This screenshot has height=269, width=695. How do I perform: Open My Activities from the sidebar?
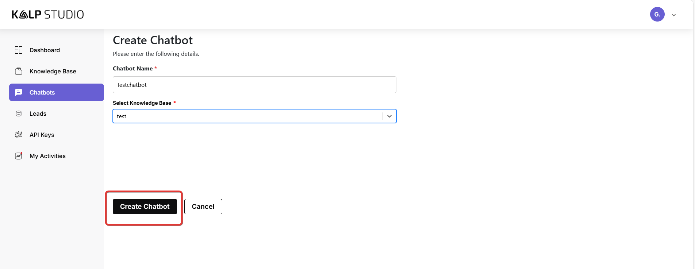click(x=48, y=156)
